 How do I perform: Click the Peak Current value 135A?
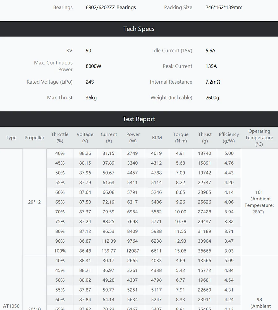pos(211,66)
